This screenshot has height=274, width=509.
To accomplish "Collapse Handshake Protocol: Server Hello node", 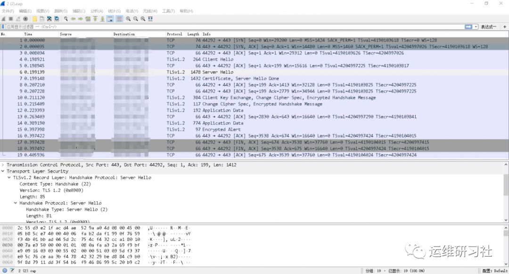I will click(x=15, y=203).
